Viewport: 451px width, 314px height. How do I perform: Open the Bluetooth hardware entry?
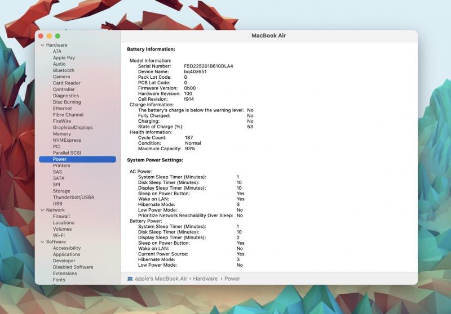64,70
